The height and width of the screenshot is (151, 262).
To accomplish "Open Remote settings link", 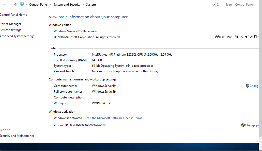I will pos(10,30).
